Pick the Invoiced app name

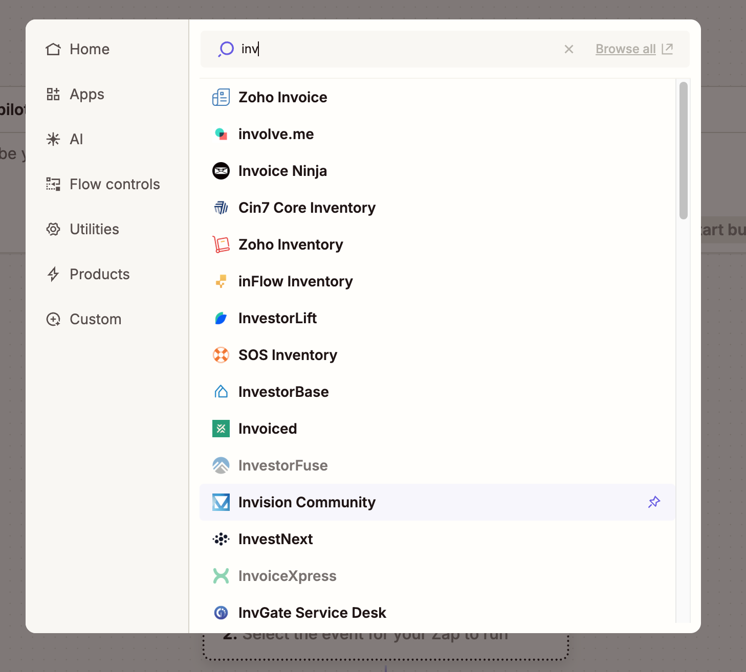[268, 429]
